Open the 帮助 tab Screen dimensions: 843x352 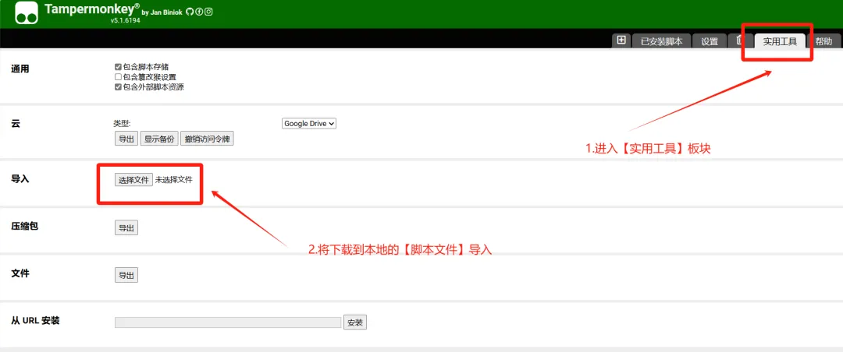[823, 41]
